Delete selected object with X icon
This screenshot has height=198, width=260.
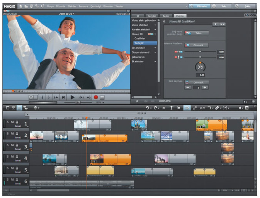[164, 108]
